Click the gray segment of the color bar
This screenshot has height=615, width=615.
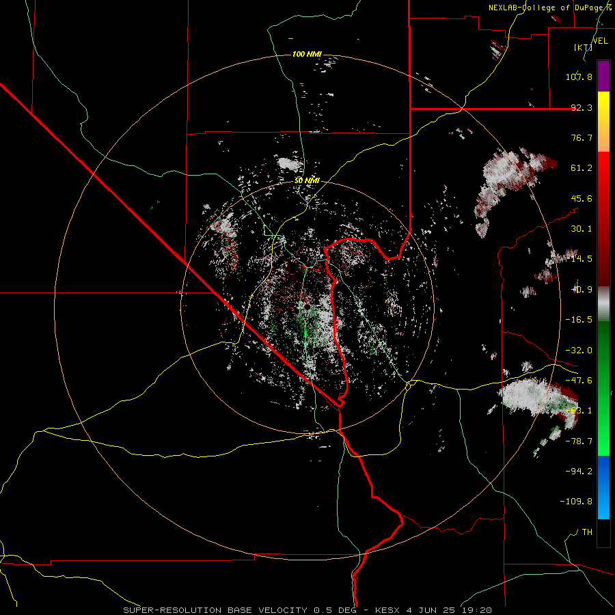pyautogui.click(x=603, y=303)
